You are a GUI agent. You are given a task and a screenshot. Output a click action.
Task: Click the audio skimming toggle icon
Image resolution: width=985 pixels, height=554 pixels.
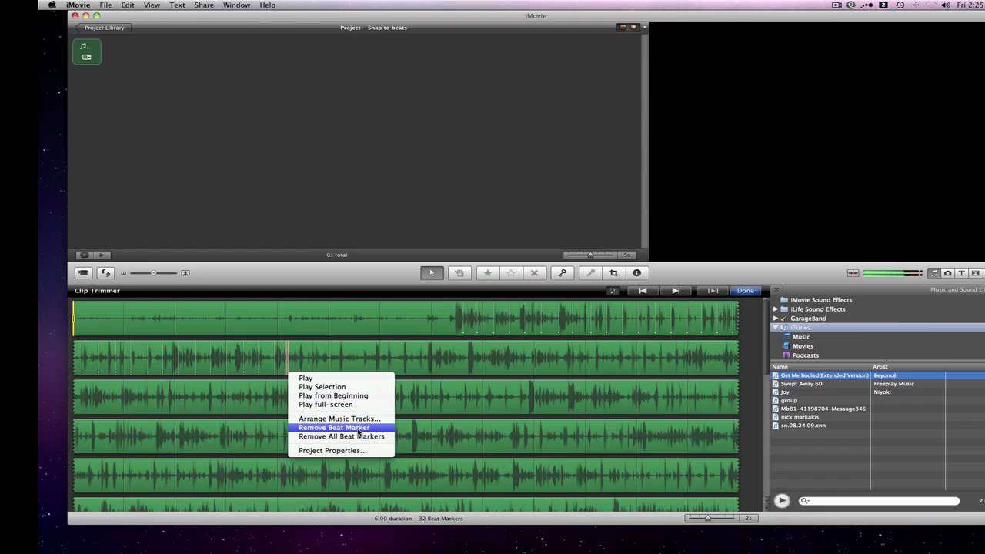[853, 273]
